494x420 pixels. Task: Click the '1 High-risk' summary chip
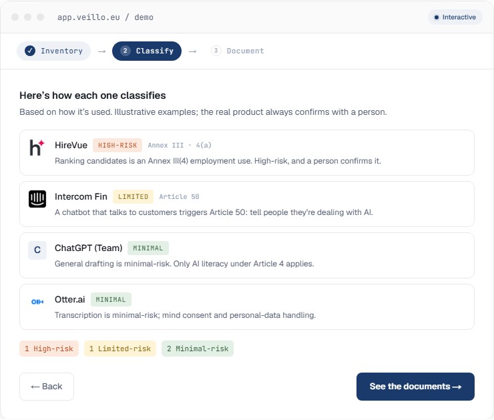(49, 349)
